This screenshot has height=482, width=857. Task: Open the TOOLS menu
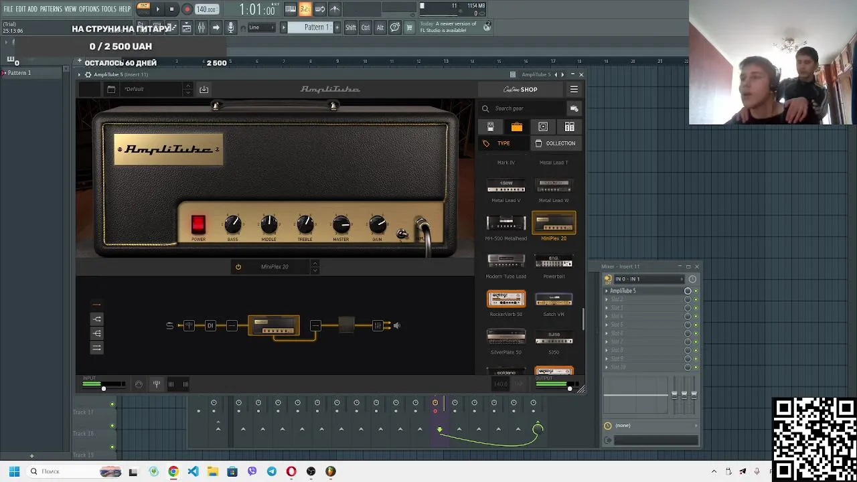(109, 9)
